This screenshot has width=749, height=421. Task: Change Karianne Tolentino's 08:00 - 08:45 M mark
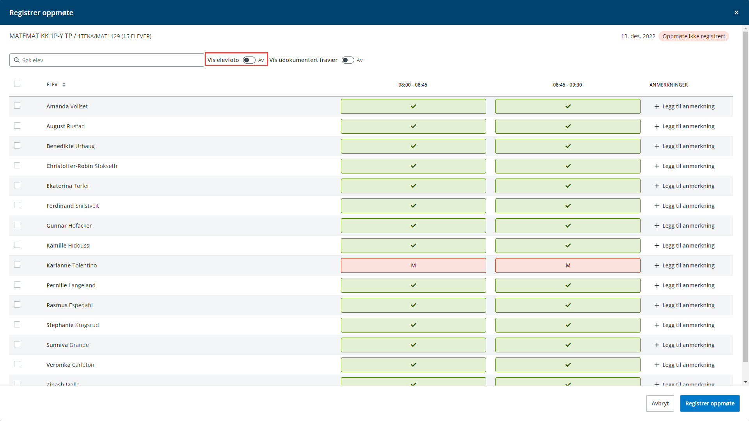pos(414,265)
